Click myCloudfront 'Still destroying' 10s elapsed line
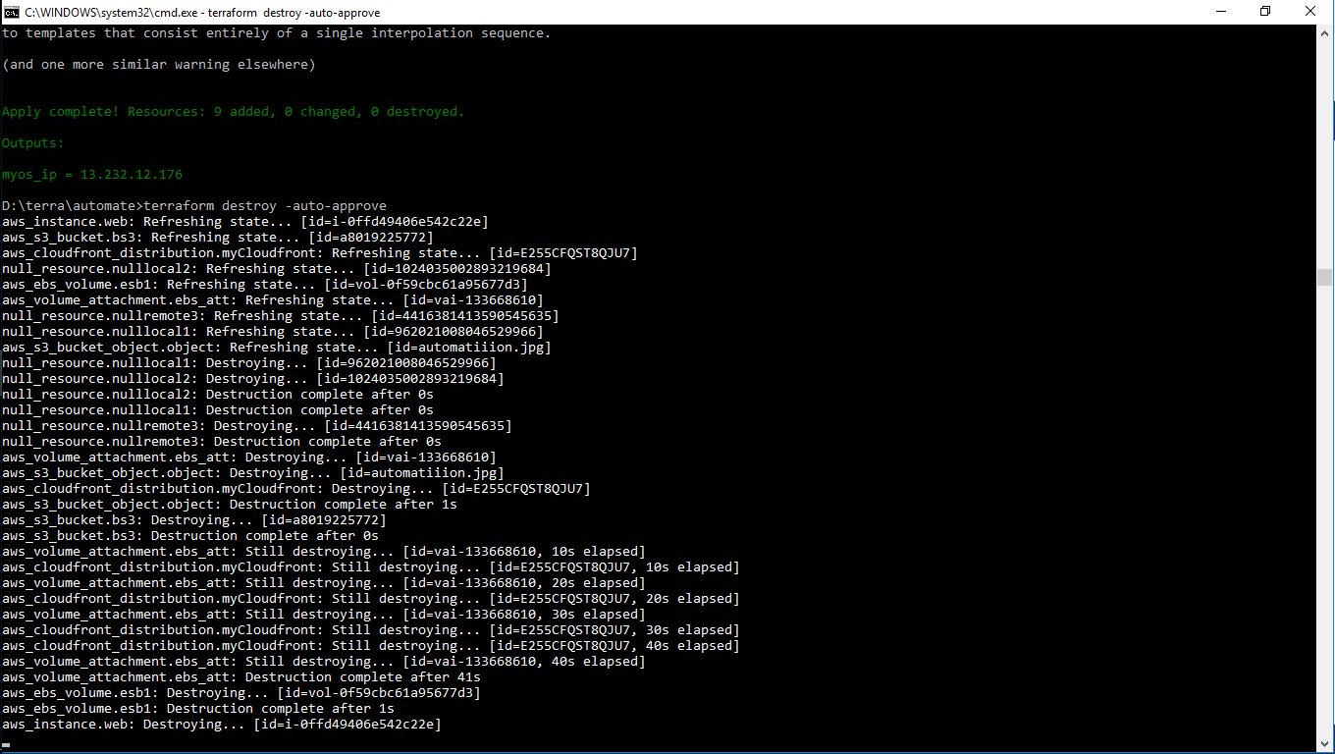This screenshot has width=1335, height=754. click(x=371, y=567)
